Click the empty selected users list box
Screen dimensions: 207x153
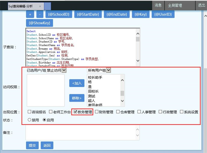(x=46, y=90)
